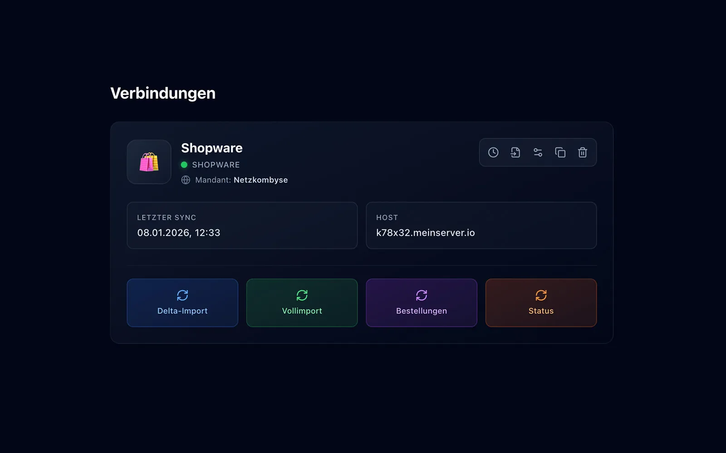The height and width of the screenshot is (453, 726).
Task: Click the LETZTER SYNC label
Action: point(167,217)
